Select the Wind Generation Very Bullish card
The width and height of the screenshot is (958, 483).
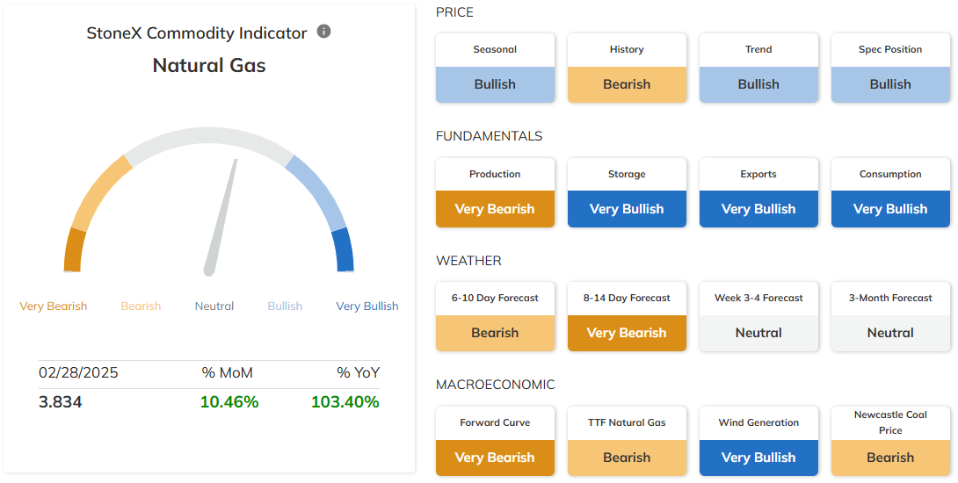click(x=758, y=441)
